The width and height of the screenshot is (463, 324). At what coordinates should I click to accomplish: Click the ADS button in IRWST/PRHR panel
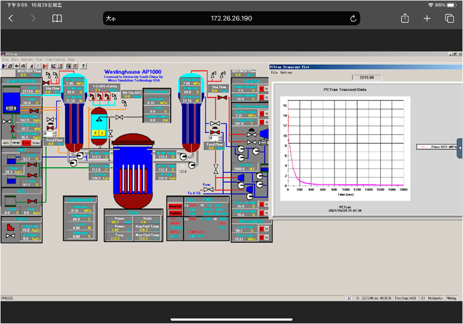click(x=6, y=143)
